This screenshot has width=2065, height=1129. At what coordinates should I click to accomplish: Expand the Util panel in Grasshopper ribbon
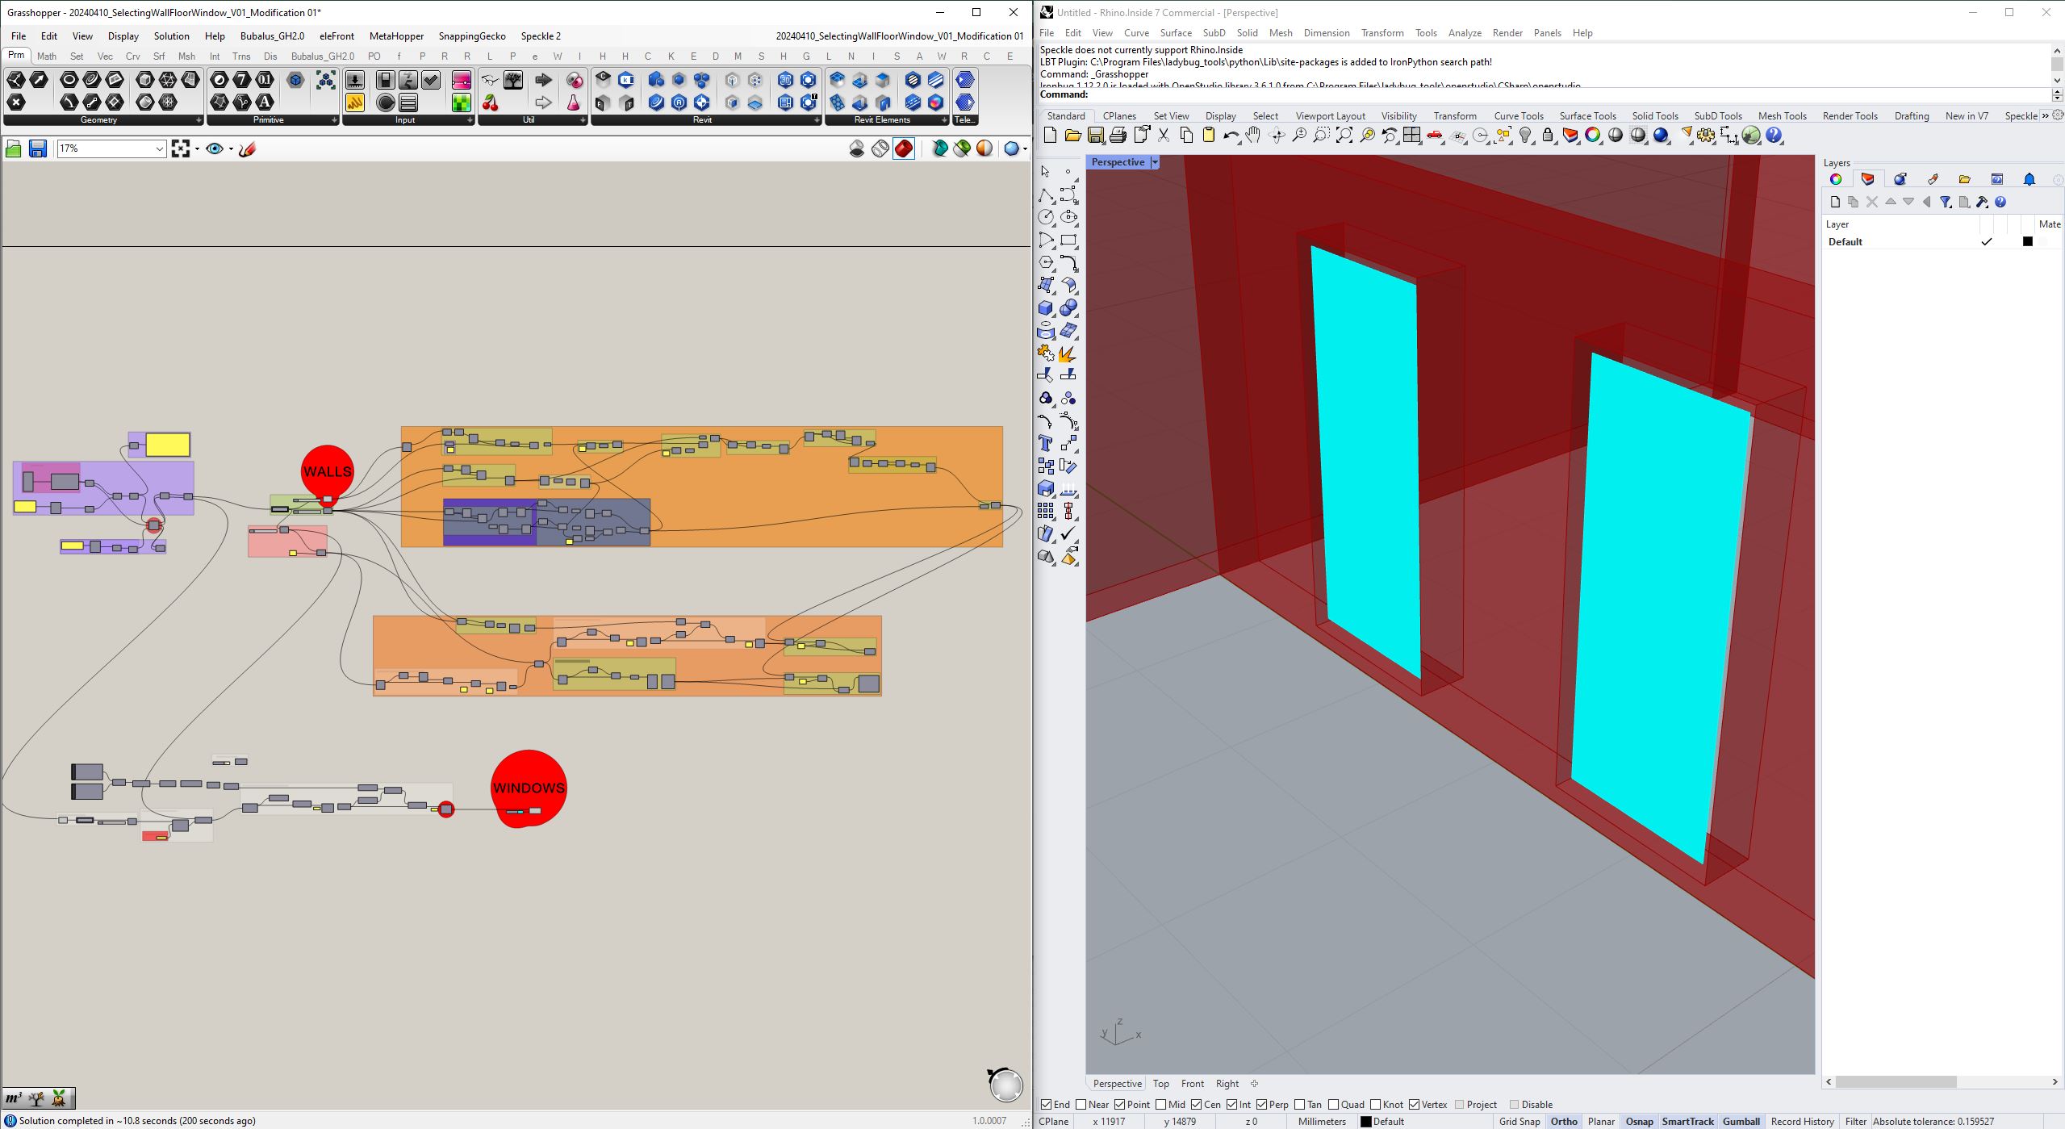click(x=583, y=120)
